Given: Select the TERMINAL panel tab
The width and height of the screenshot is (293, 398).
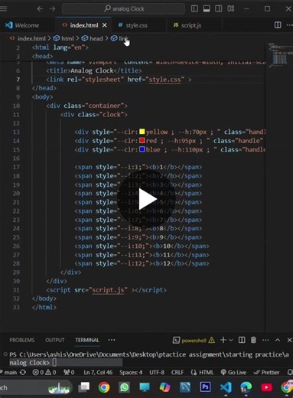Looking at the screenshot, I should 87,340.
